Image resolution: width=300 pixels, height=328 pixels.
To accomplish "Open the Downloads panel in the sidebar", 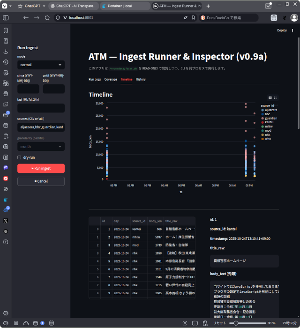I will pyautogui.click(x=6, y=52).
